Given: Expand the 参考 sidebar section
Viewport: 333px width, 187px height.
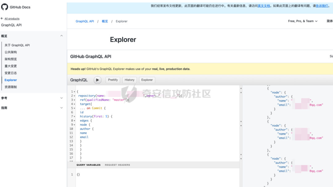Looking at the screenshot, I should tap(61, 98).
